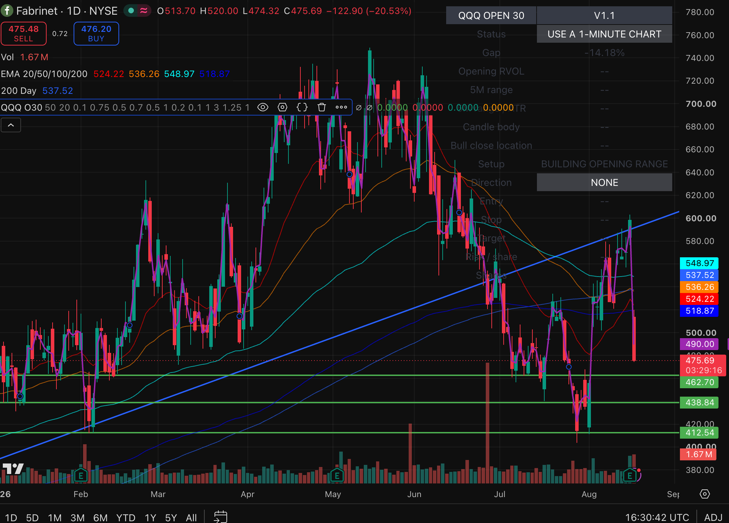This screenshot has width=729, height=523.
Task: Open the Fabrinet symbol search
Action: (x=67, y=11)
